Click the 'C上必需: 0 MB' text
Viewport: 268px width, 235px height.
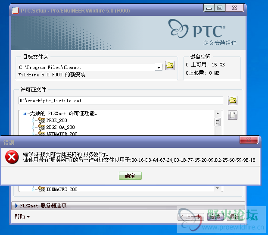point(203,73)
